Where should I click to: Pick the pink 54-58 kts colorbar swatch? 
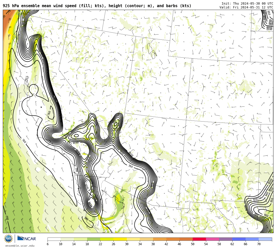click(212, 239)
